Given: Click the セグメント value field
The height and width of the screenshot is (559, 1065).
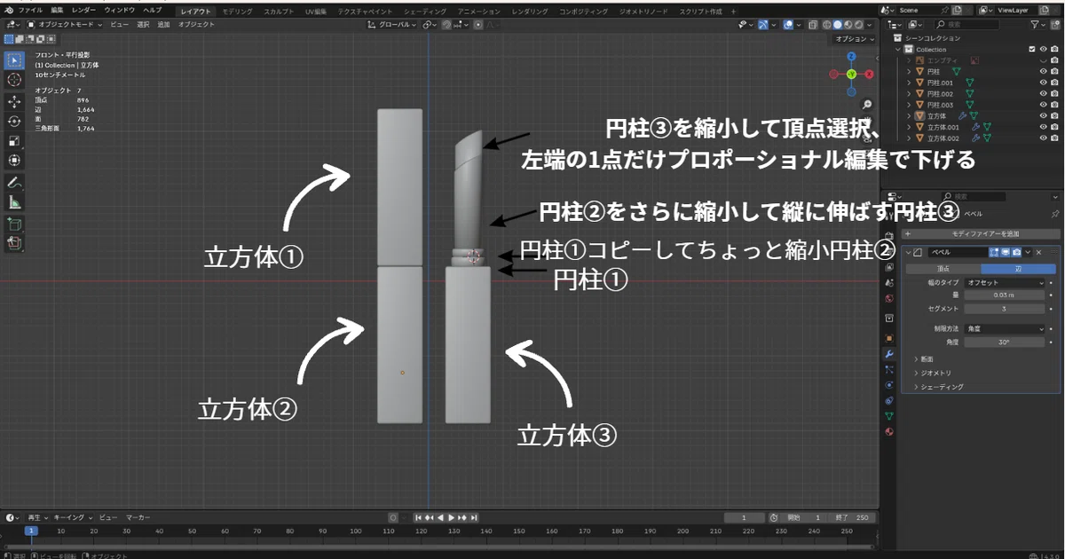Looking at the screenshot, I should click(1006, 309).
